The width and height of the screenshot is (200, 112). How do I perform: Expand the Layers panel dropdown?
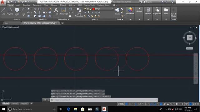pos(94,19)
